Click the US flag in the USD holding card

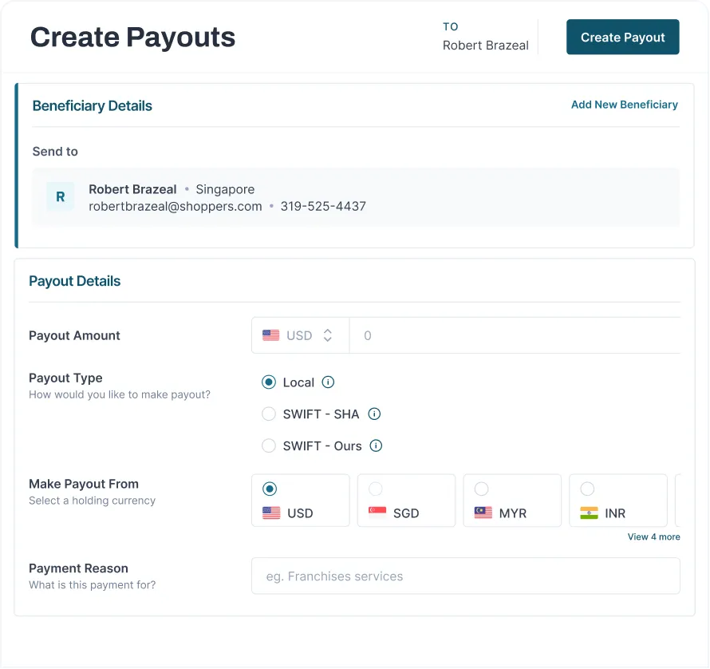point(271,513)
